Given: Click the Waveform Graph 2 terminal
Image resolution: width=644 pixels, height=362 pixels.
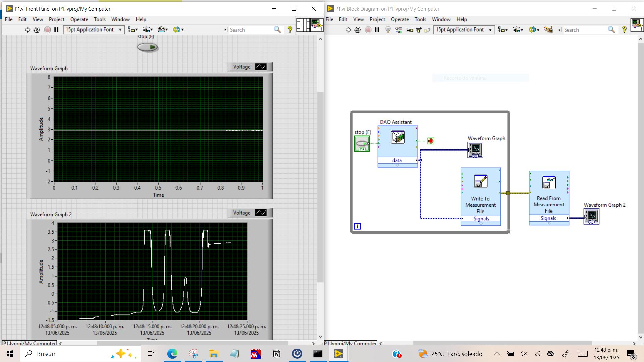Looking at the screenshot, I should (591, 217).
